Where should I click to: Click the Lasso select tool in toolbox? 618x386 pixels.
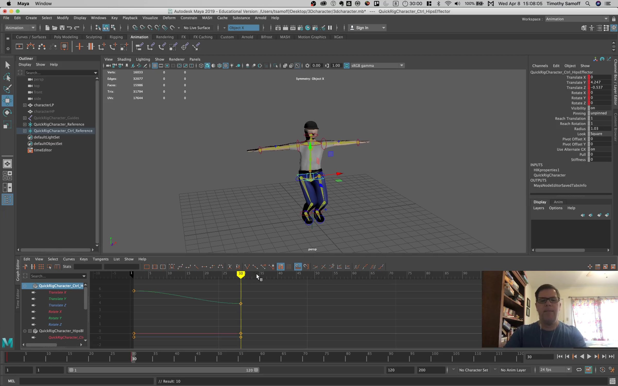tap(7, 77)
